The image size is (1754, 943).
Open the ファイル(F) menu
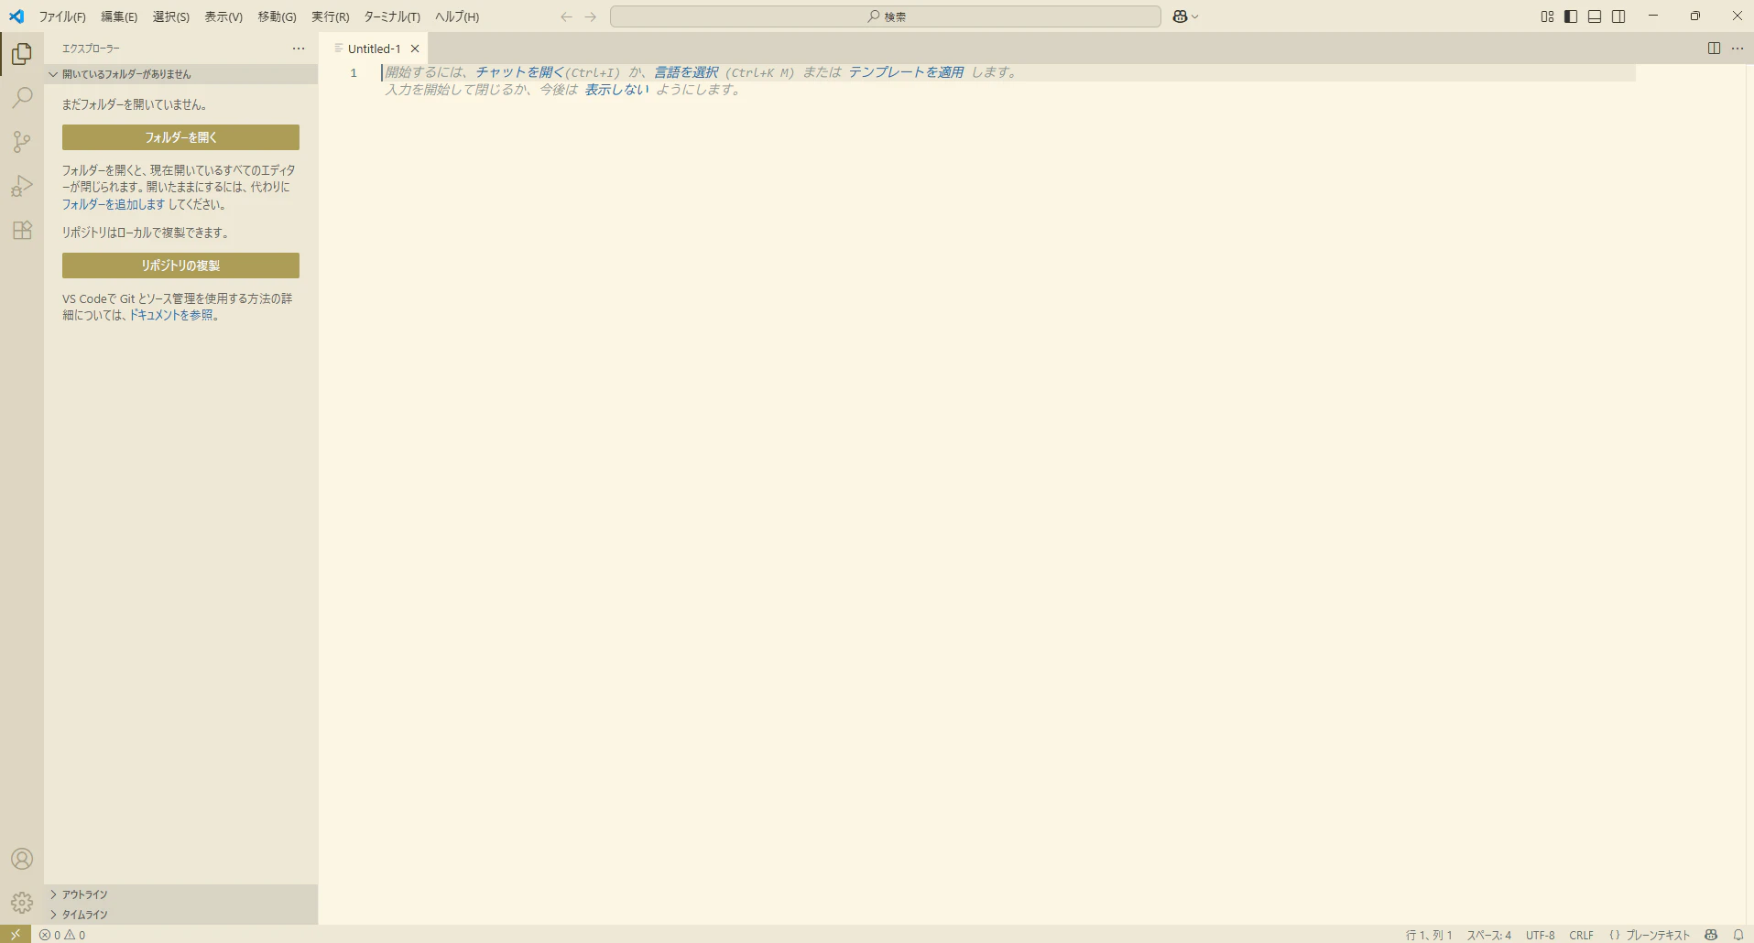(x=62, y=16)
